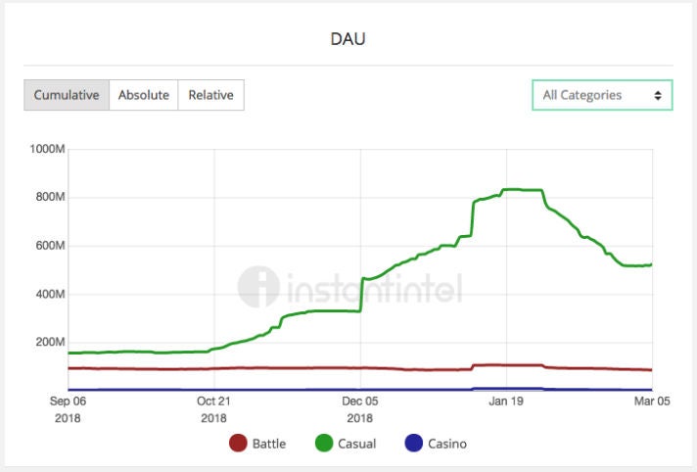The image size is (697, 472).
Task: Click the green Casual line peak
Action: click(519, 189)
